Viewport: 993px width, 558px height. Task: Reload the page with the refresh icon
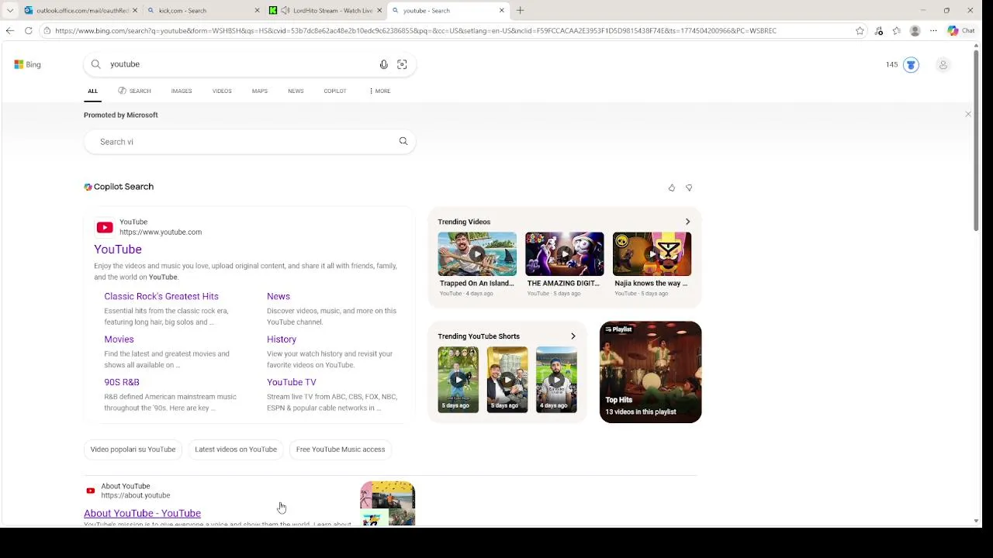click(29, 31)
